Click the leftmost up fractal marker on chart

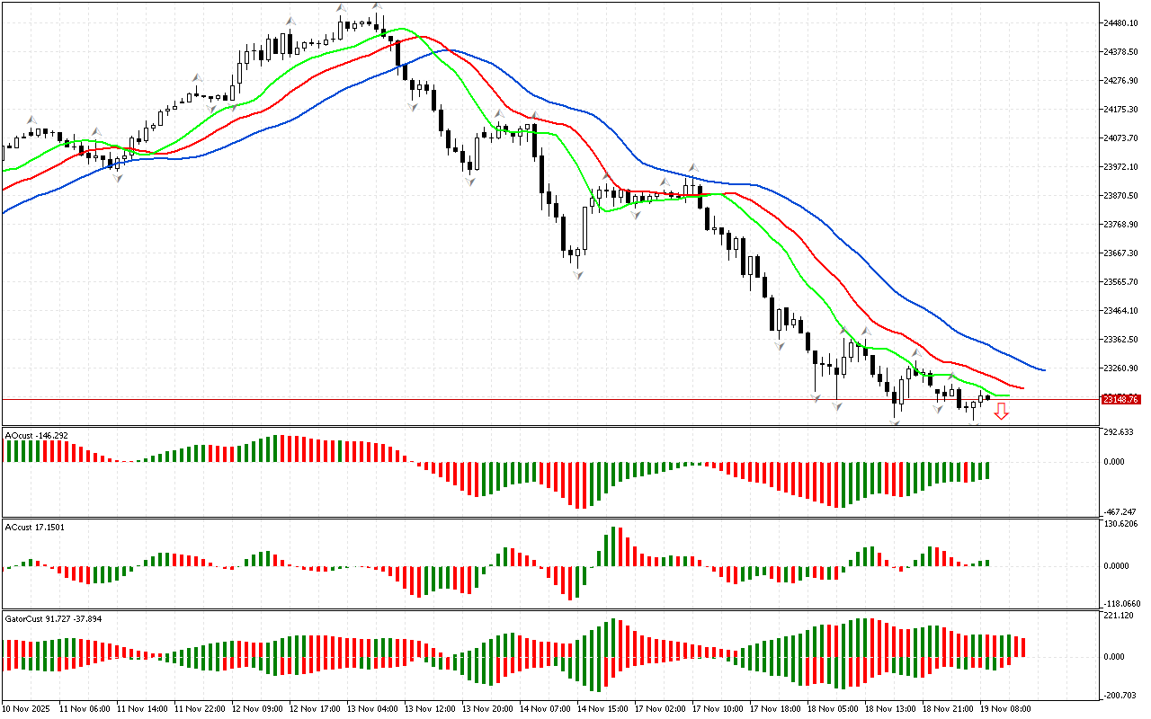pos(31,119)
